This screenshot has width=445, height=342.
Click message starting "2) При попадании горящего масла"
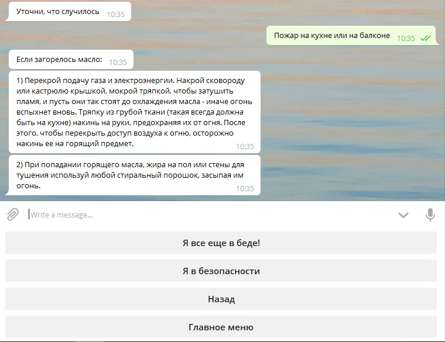click(135, 175)
